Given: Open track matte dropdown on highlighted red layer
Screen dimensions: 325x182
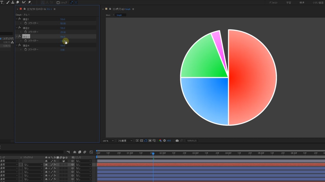Looking at the screenshot, I should tap(33, 165).
